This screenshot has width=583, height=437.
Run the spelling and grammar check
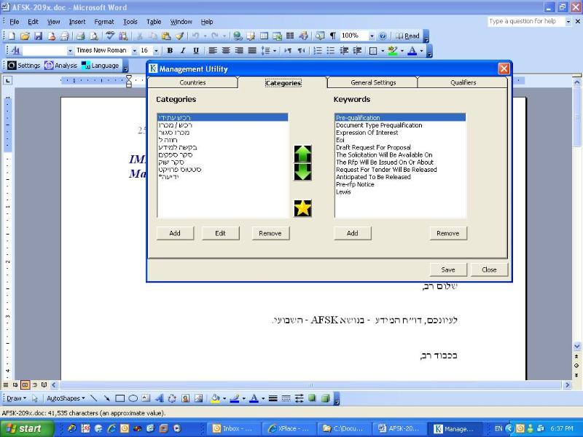[110, 36]
